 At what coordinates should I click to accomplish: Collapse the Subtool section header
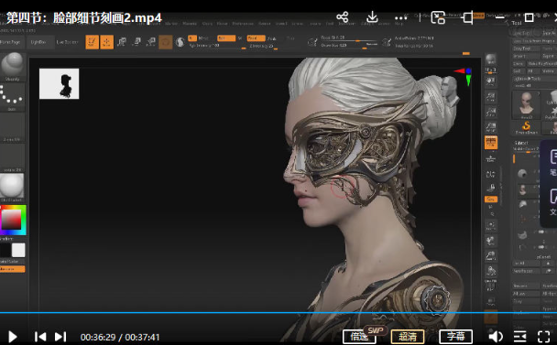pyautogui.click(x=521, y=143)
